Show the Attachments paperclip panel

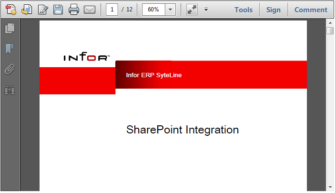pos(10,69)
